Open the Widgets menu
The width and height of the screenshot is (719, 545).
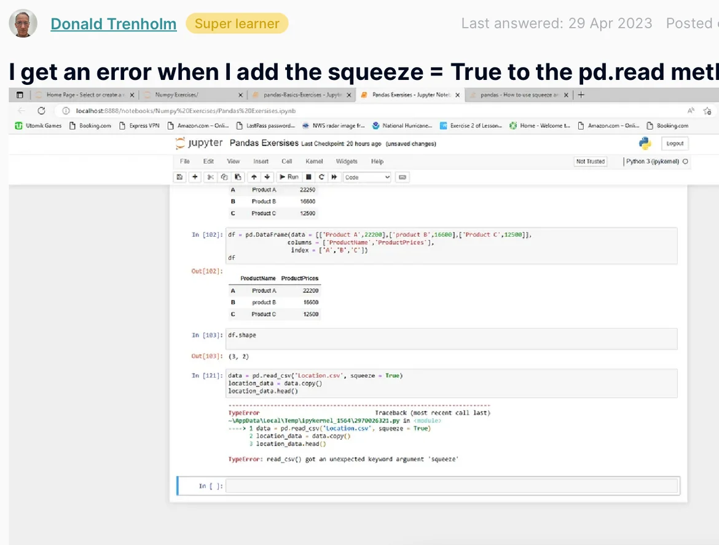(347, 162)
